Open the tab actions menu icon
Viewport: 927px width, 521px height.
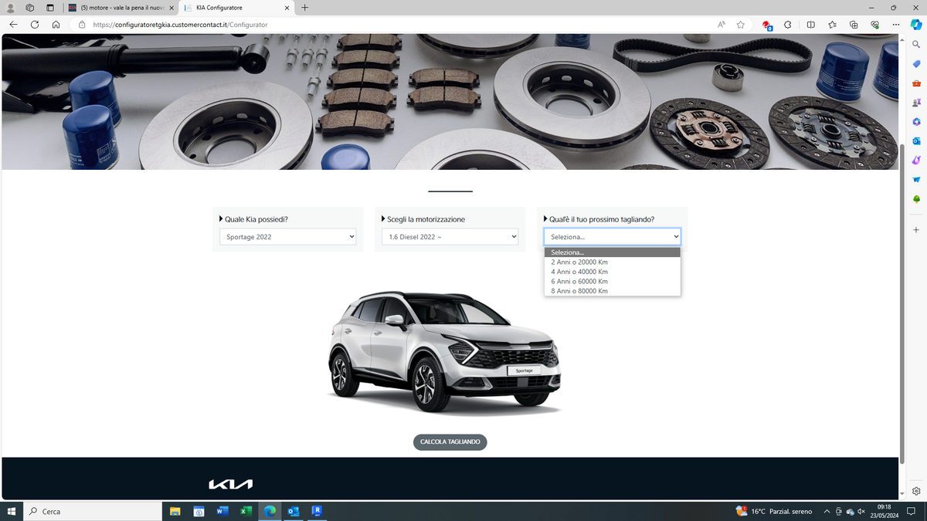(x=50, y=8)
